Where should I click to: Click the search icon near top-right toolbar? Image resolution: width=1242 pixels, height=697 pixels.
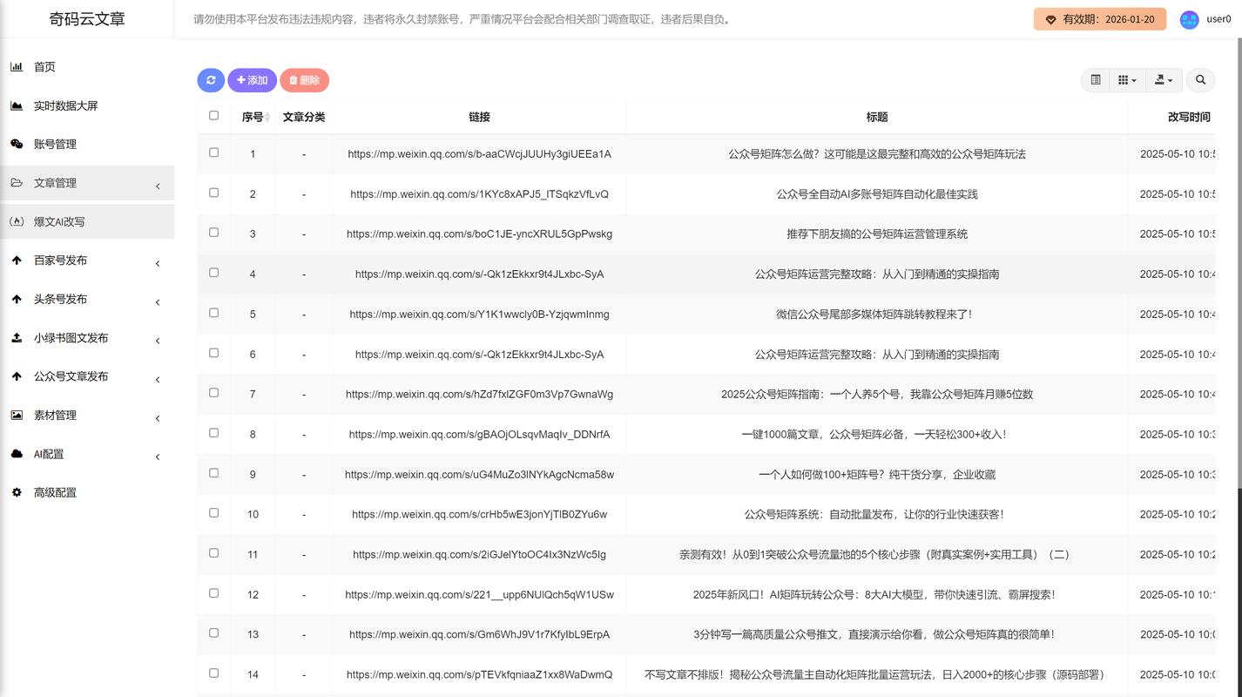tap(1200, 79)
